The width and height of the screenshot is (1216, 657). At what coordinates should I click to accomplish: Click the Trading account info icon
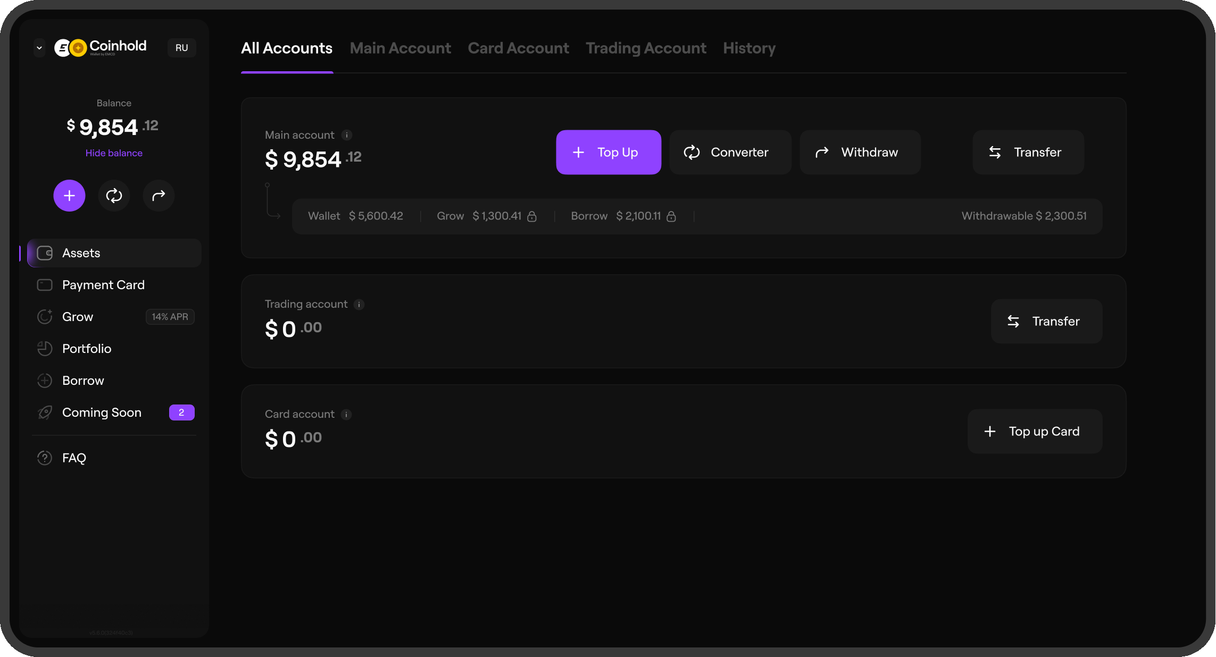pyautogui.click(x=359, y=304)
